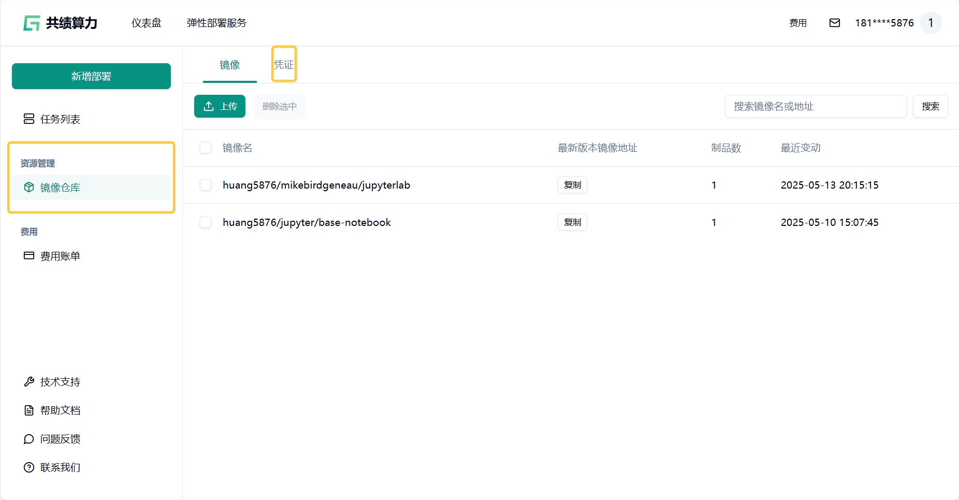Toggle the select-all checkbox in table header
The width and height of the screenshot is (959, 500).
[206, 148]
